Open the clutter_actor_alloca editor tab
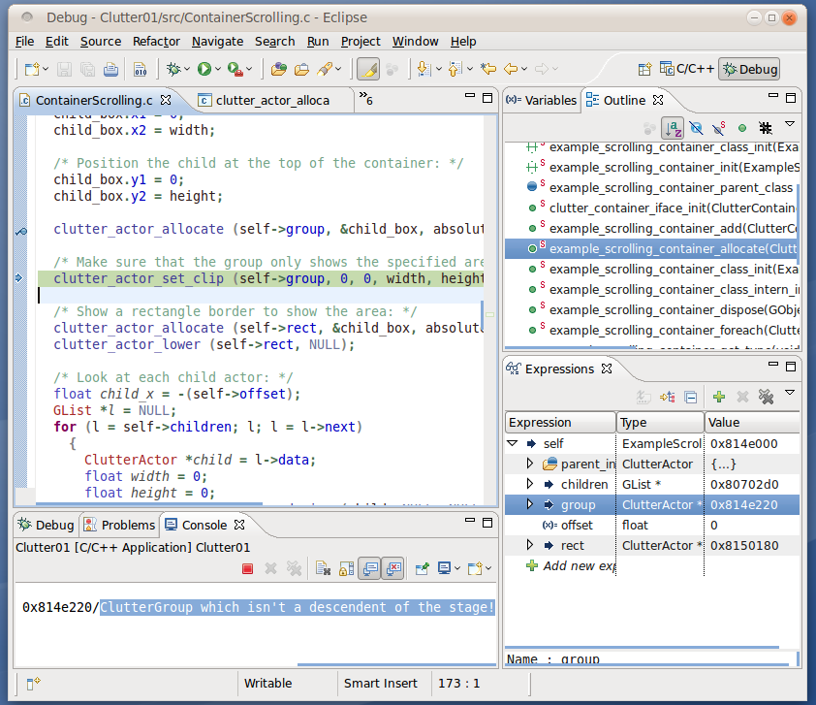Viewport: 816px width, 705px height. (271, 100)
